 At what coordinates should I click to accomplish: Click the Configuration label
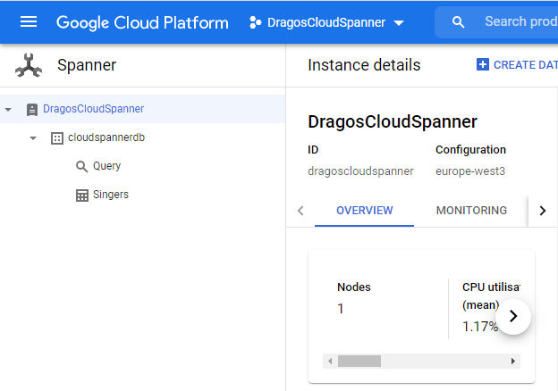(470, 150)
